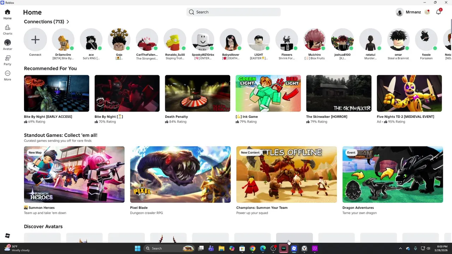Open joshua8100's connection avatar

[343, 40]
